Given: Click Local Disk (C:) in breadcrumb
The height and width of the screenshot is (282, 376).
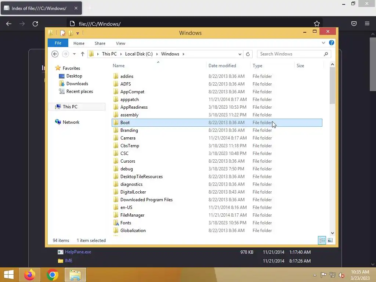Looking at the screenshot, I should coord(139,54).
